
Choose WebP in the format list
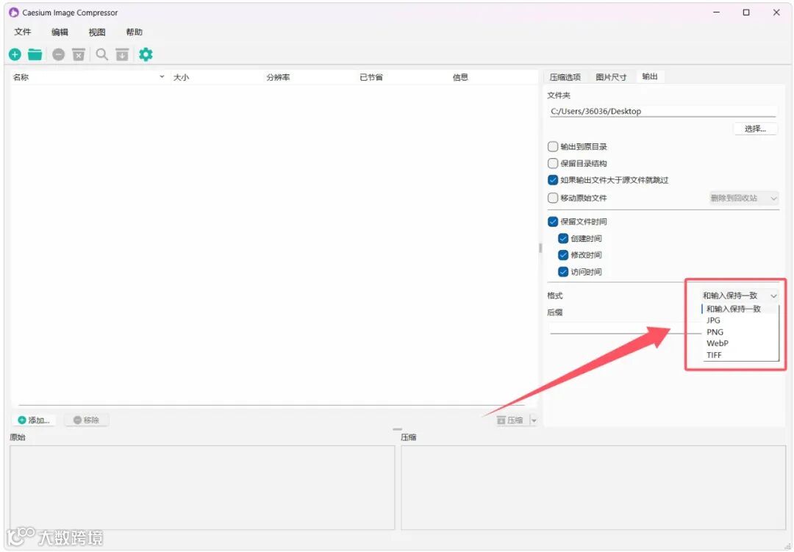click(740, 343)
